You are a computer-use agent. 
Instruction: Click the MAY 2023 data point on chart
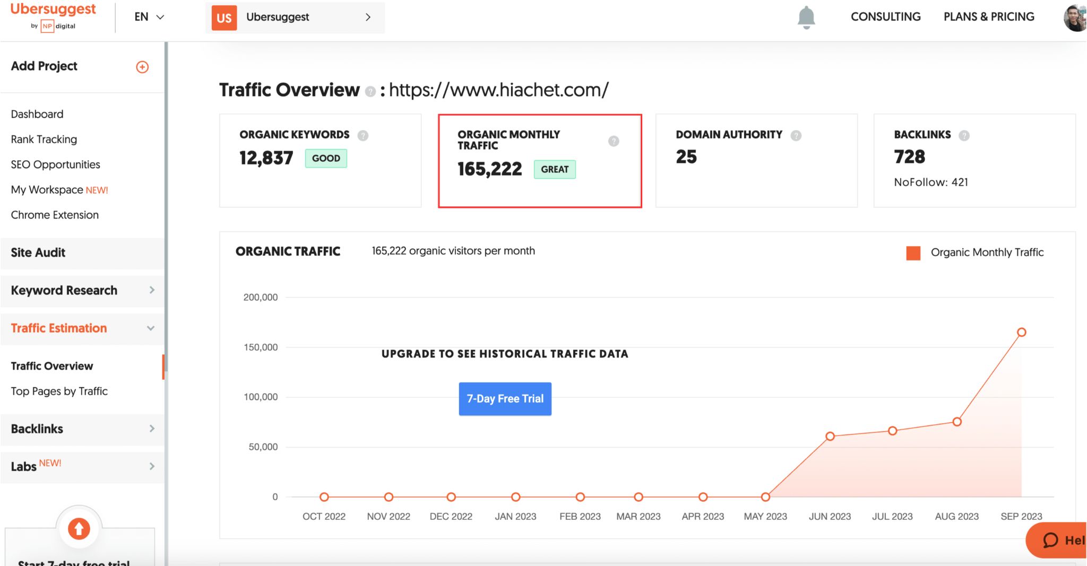pos(765,497)
